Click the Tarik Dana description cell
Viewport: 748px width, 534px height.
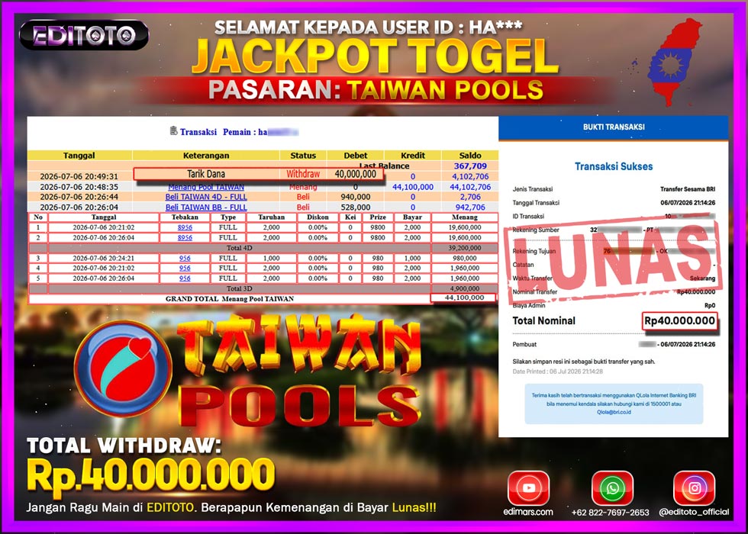pyautogui.click(x=206, y=174)
